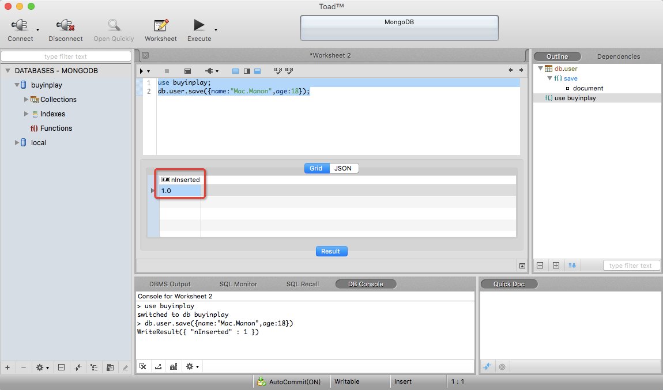Screen dimensions: 663x390
Task: Open worksheet connection plug dropdown arrow
Action: [x=217, y=71]
